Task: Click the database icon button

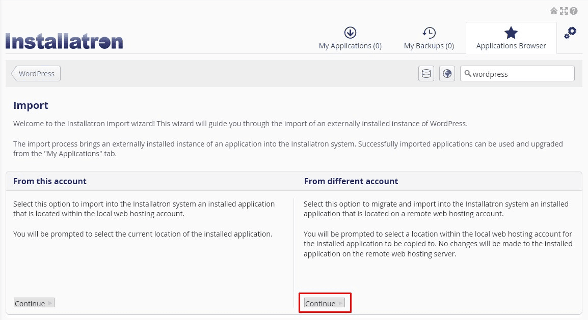Action: pyautogui.click(x=426, y=74)
